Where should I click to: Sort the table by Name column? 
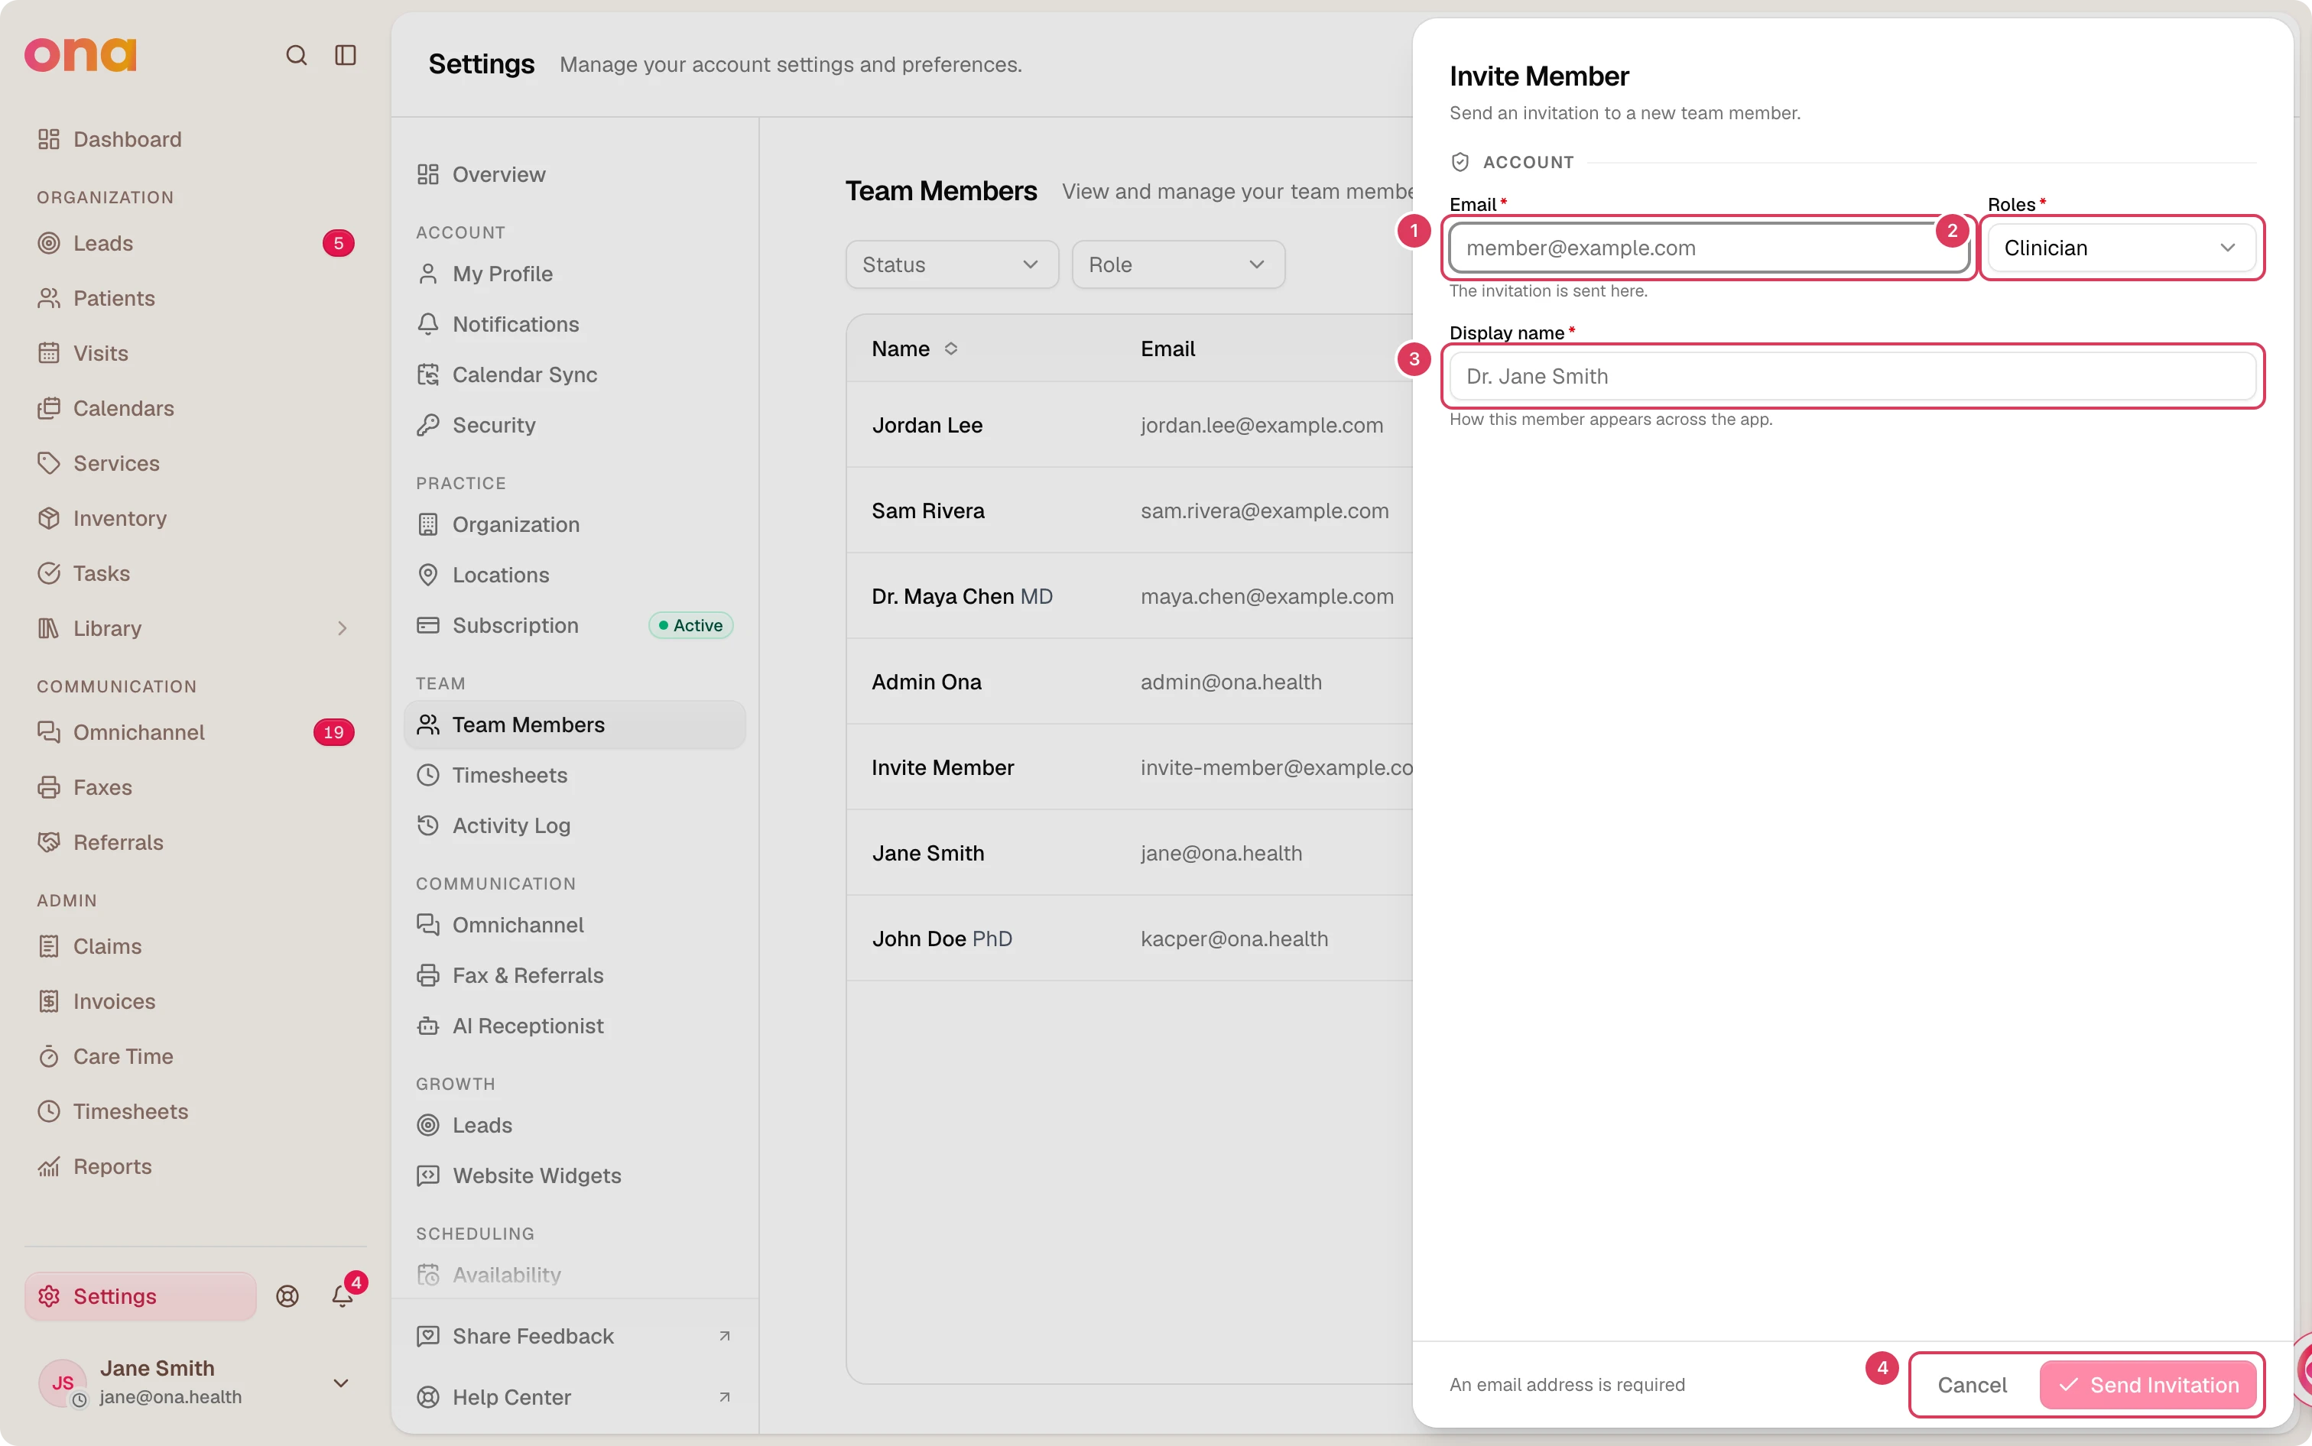914,349
